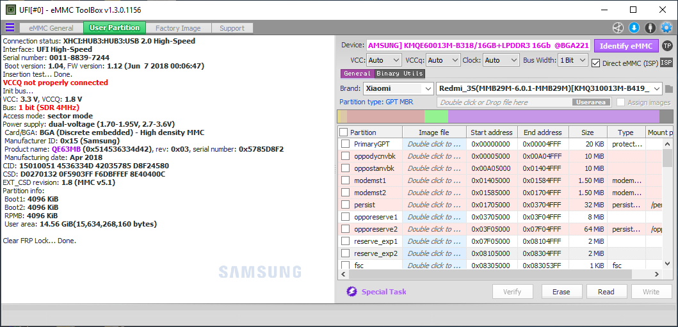Image resolution: width=678 pixels, height=327 pixels.
Task: Toggle Direct eMMC (ISP) checkbox
Action: (596, 63)
